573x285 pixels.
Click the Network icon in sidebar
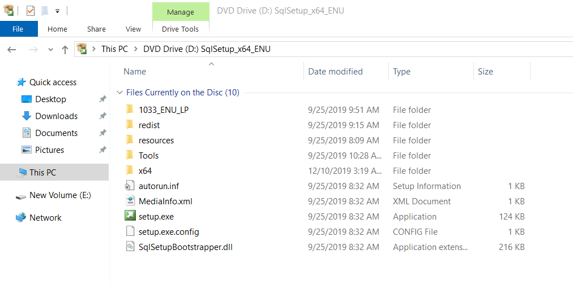click(21, 218)
